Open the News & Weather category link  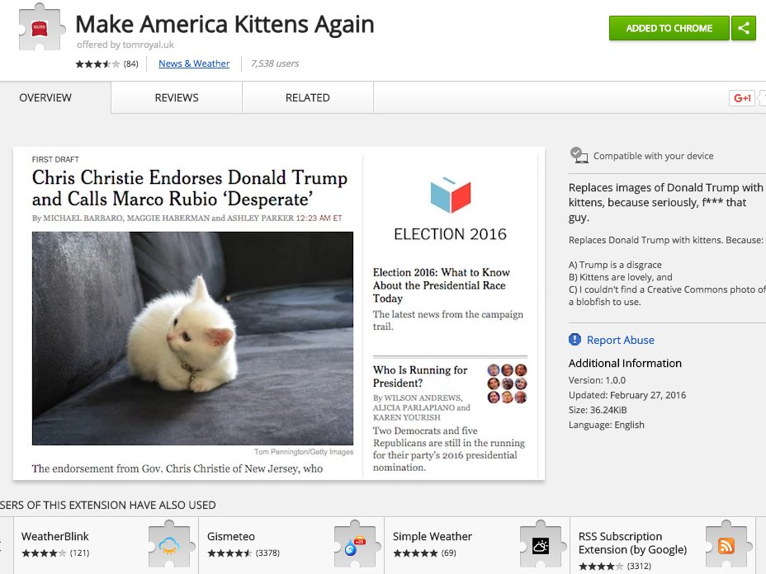click(194, 64)
